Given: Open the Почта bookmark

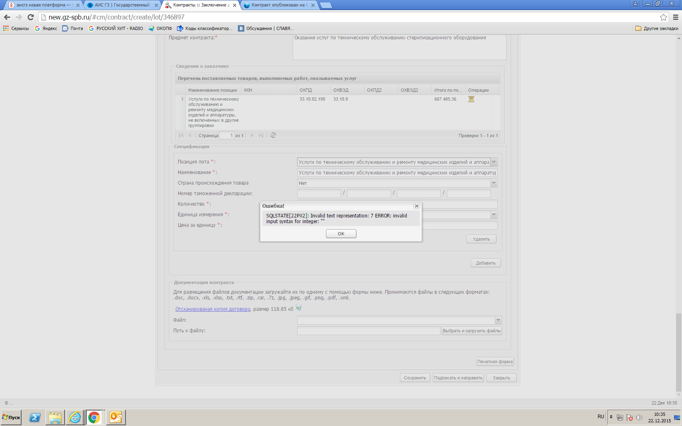Looking at the screenshot, I should point(73,28).
